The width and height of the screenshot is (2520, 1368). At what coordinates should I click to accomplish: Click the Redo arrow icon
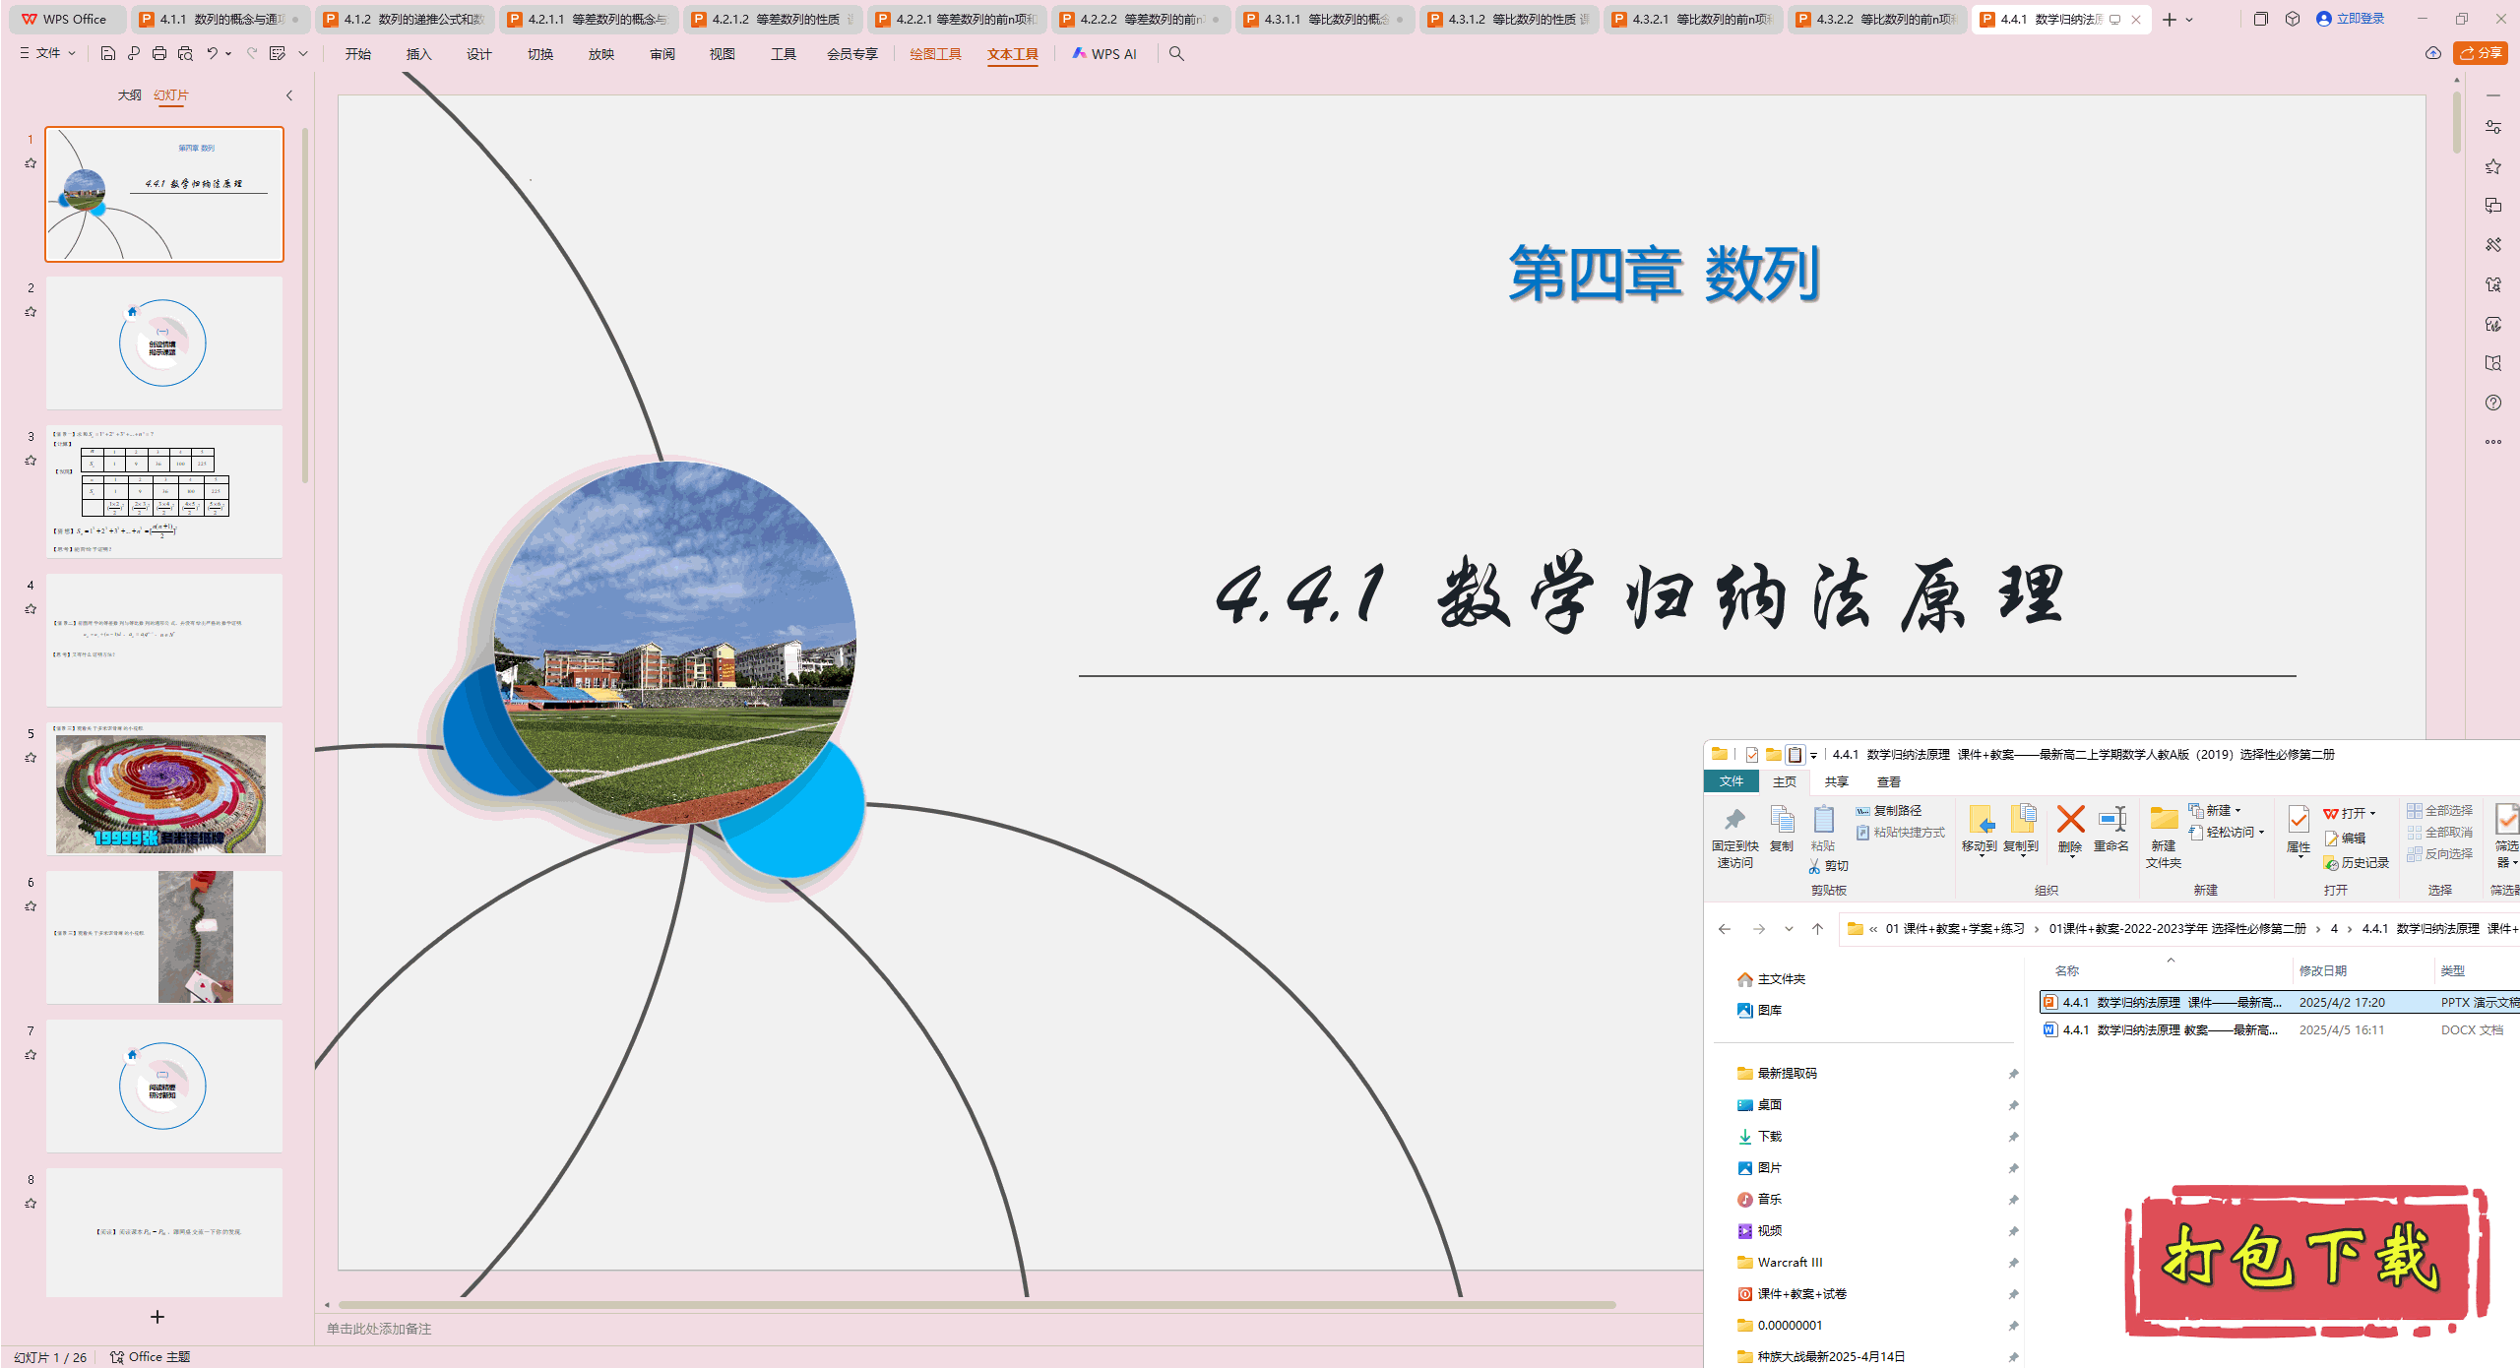tap(252, 54)
